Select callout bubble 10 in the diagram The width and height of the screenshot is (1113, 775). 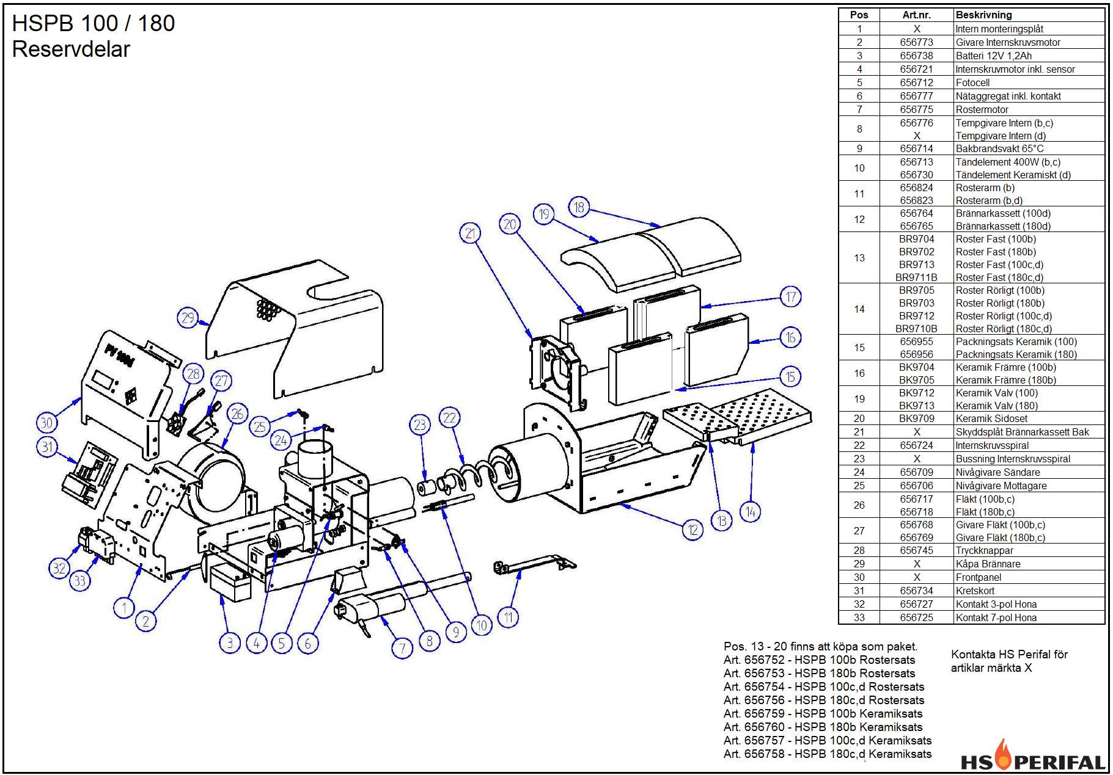tap(482, 625)
